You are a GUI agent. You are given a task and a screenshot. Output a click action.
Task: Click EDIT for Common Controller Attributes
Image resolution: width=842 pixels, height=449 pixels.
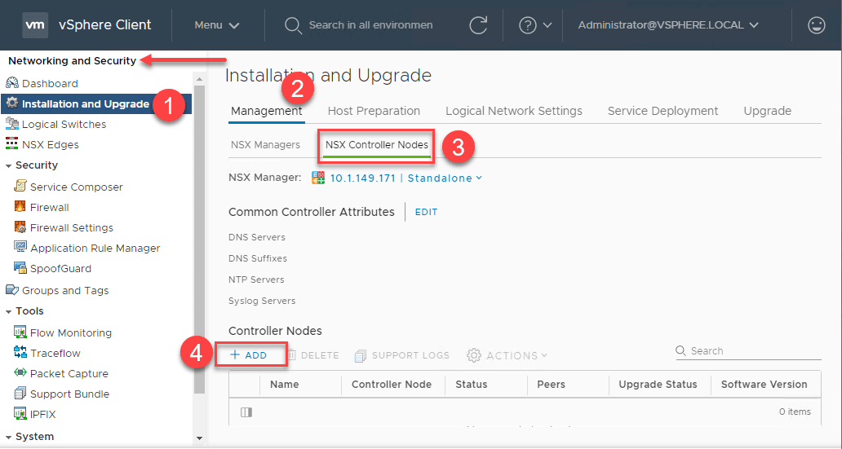point(427,212)
